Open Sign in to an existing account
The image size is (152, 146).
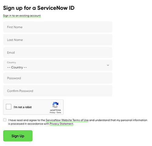point(22,16)
